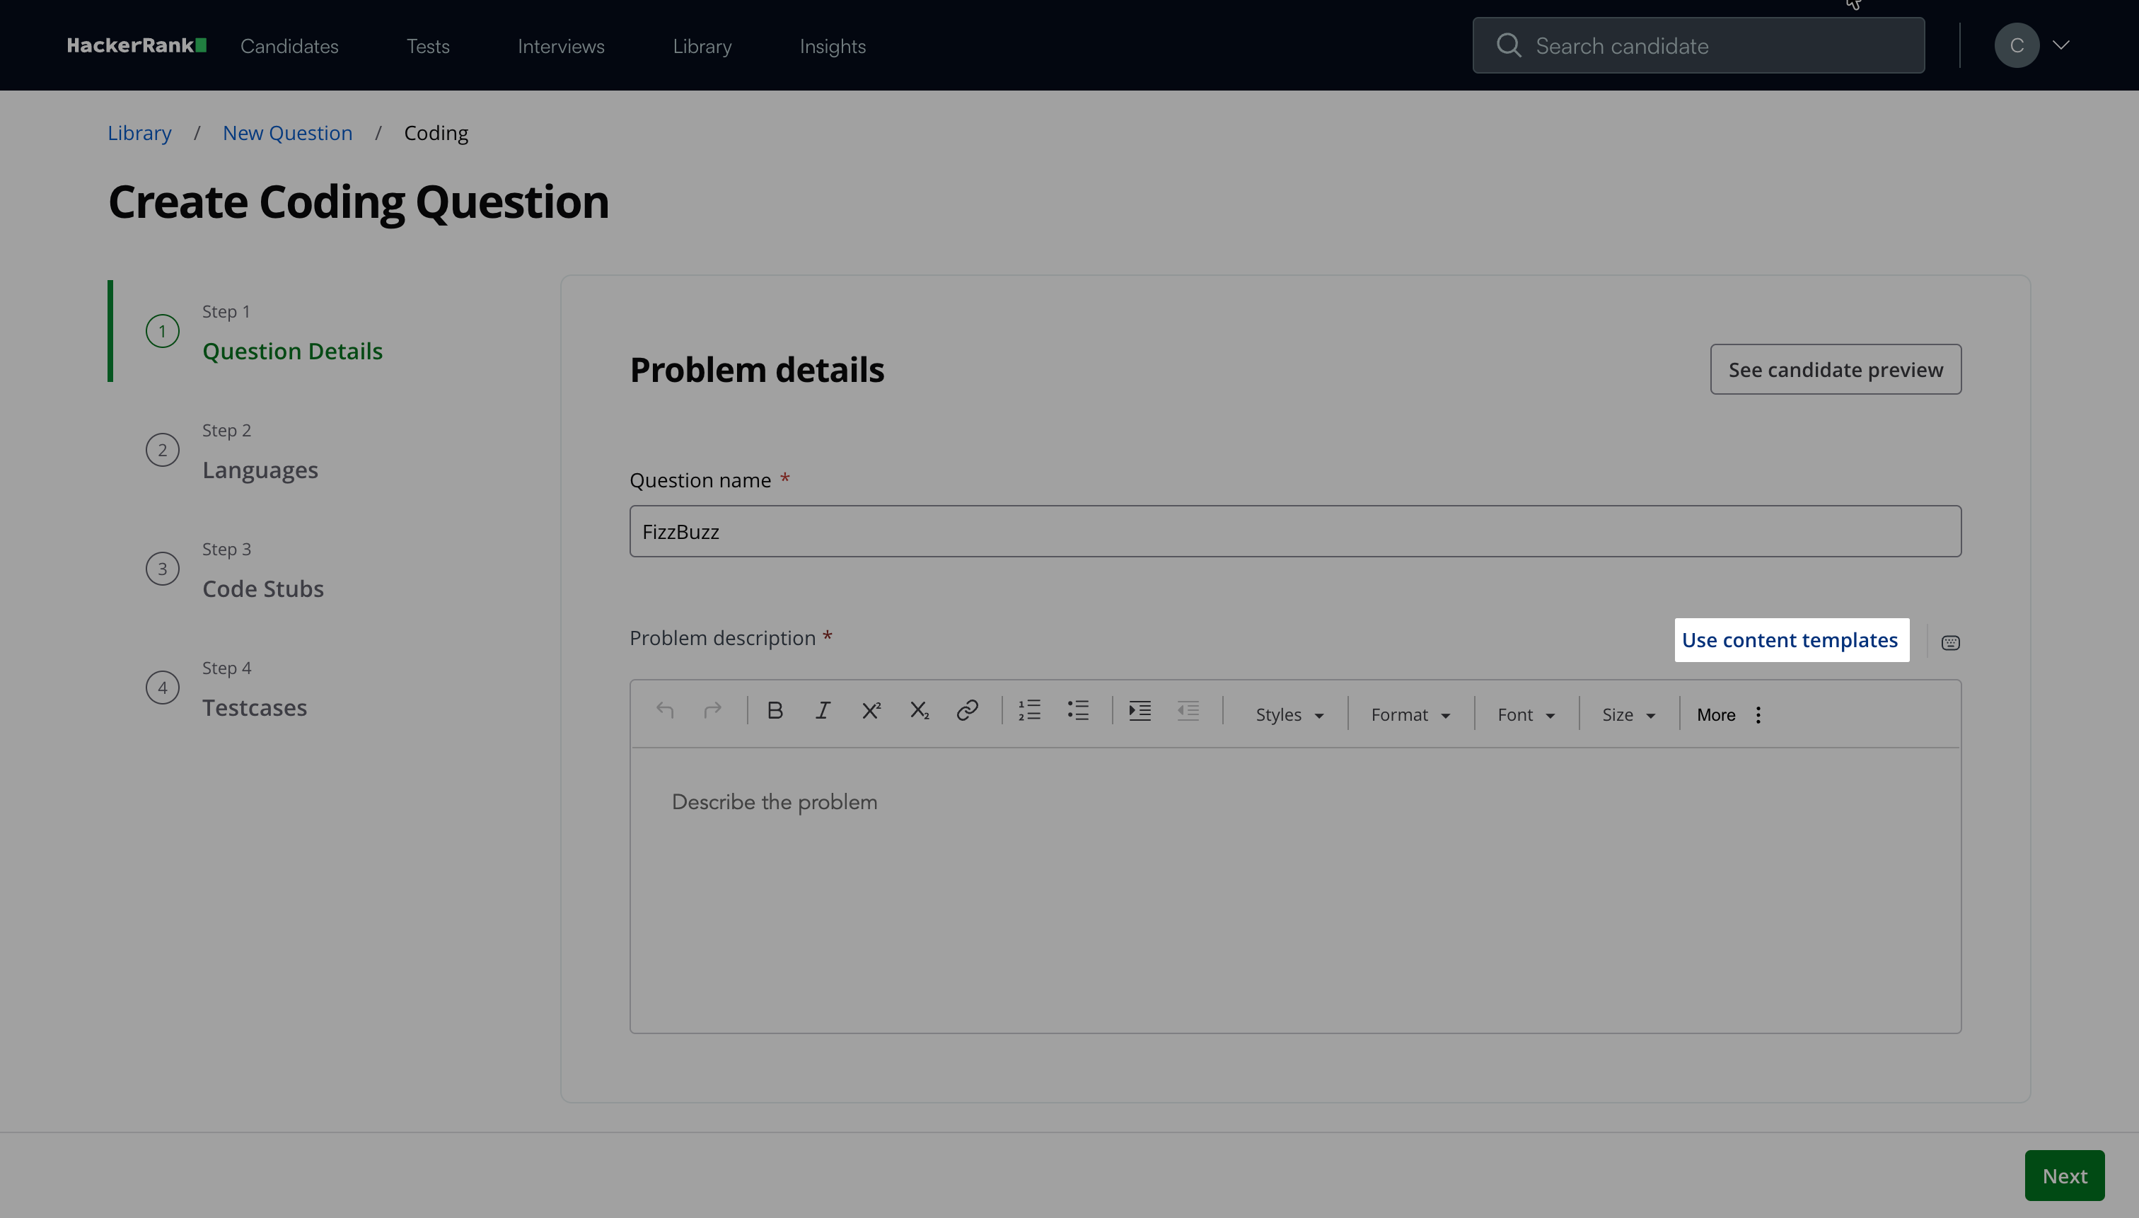Insert bulleted list
The image size is (2139, 1218).
(x=1077, y=711)
